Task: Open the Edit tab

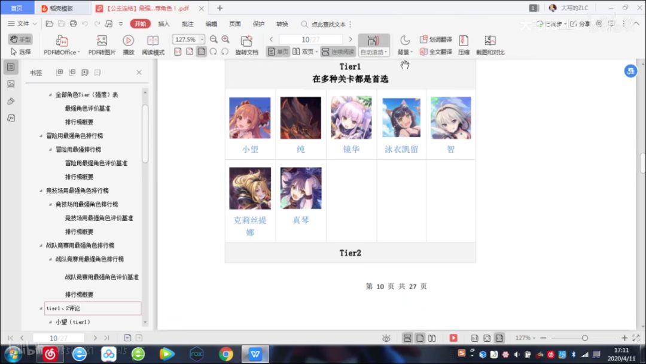Action: click(211, 24)
